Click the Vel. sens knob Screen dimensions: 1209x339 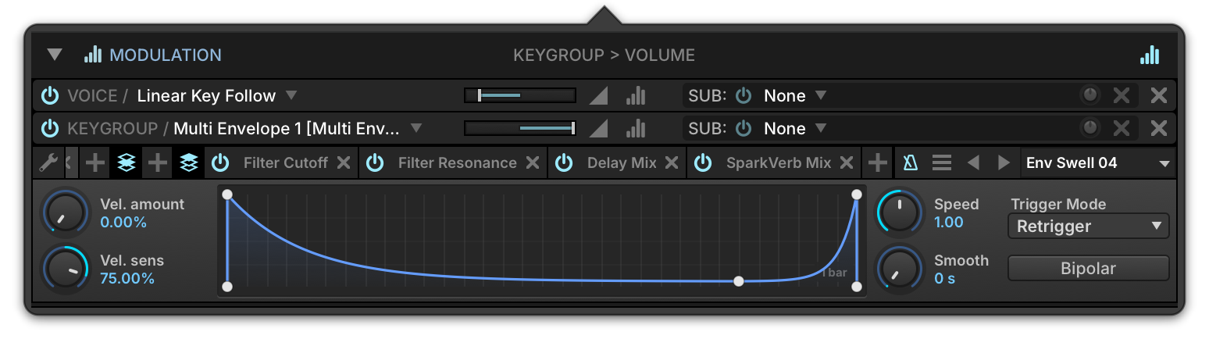point(66,269)
